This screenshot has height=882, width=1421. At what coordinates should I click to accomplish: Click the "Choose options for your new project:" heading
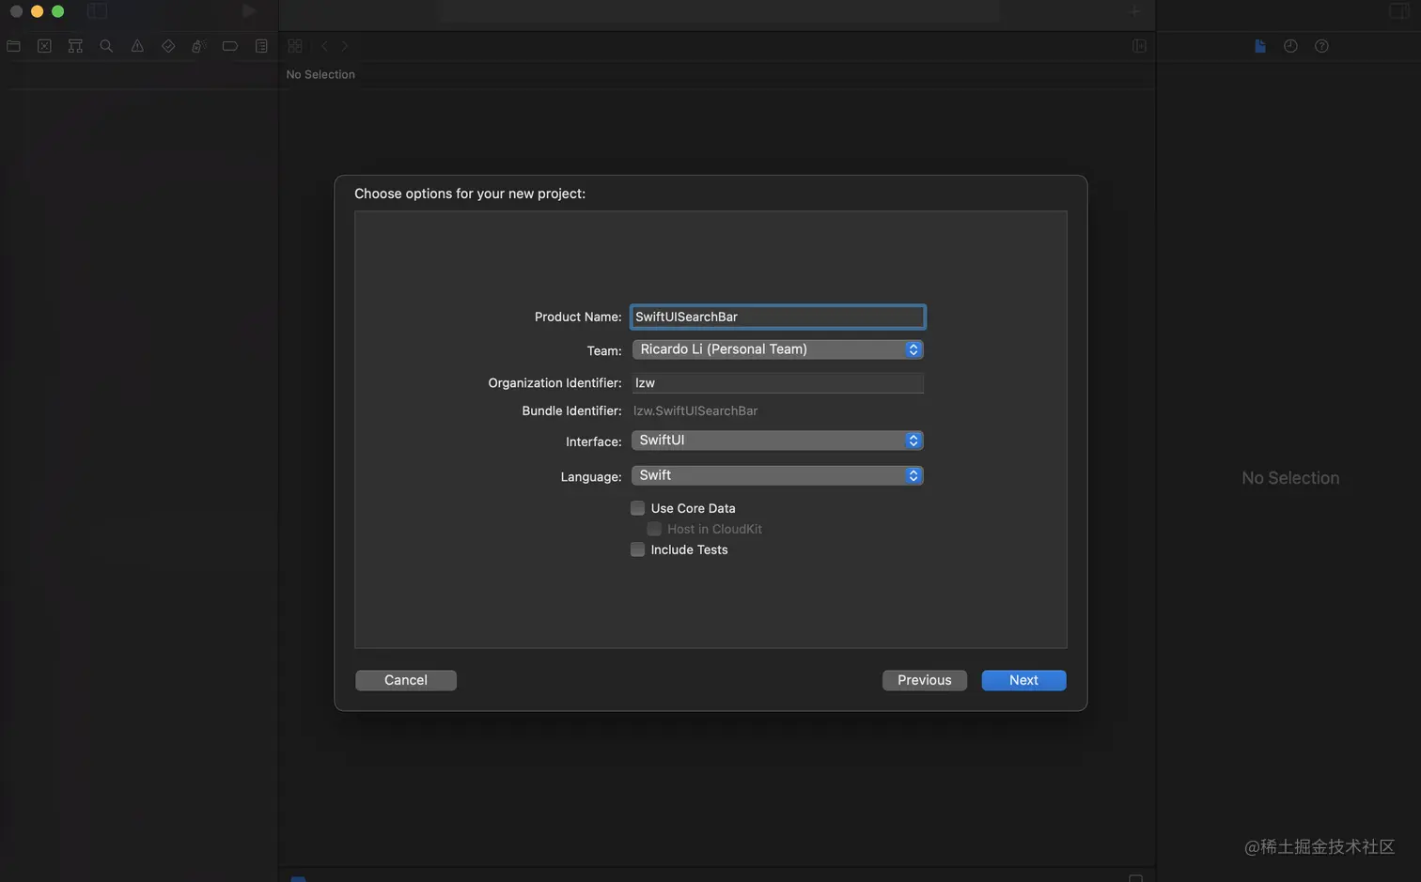click(470, 193)
